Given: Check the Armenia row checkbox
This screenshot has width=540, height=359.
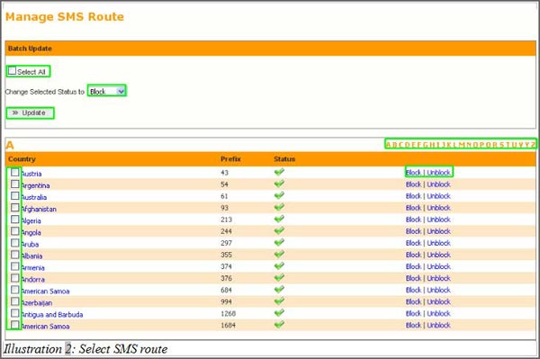Looking at the screenshot, I should click(x=14, y=266).
